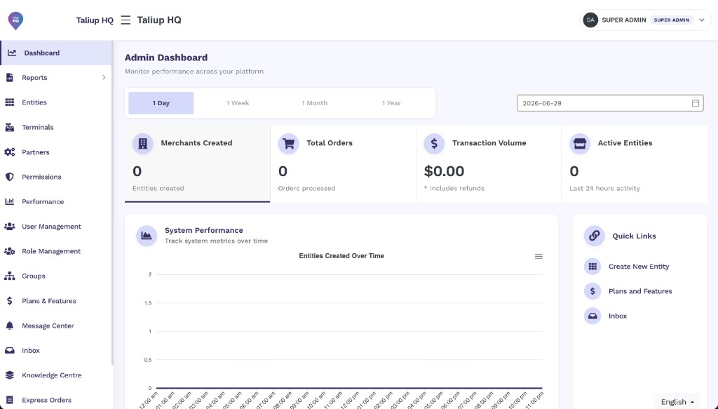Image resolution: width=718 pixels, height=409 pixels.
Task: Click the User Management people icon
Action: [10, 227]
